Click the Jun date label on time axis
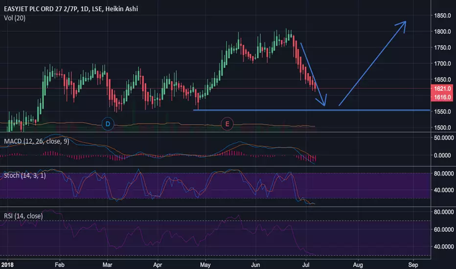The height and width of the screenshot is (269, 456). pos(255,265)
